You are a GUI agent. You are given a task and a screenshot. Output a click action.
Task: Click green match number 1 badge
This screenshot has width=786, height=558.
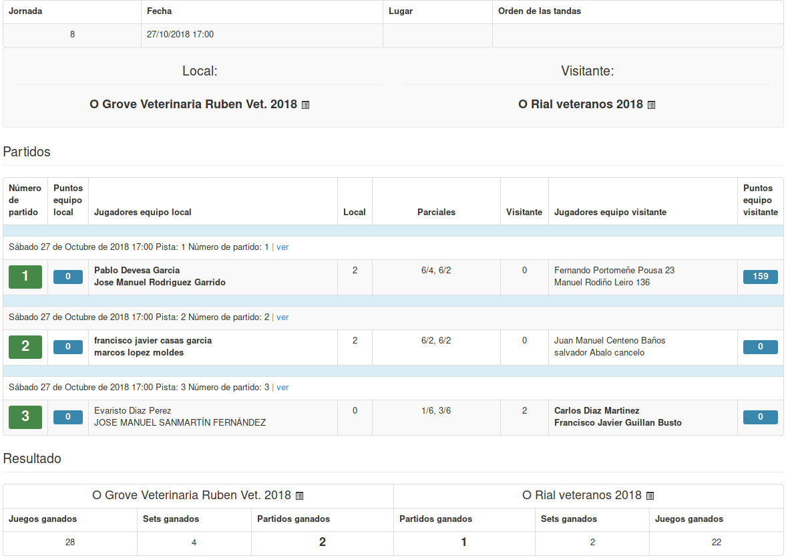point(25,277)
